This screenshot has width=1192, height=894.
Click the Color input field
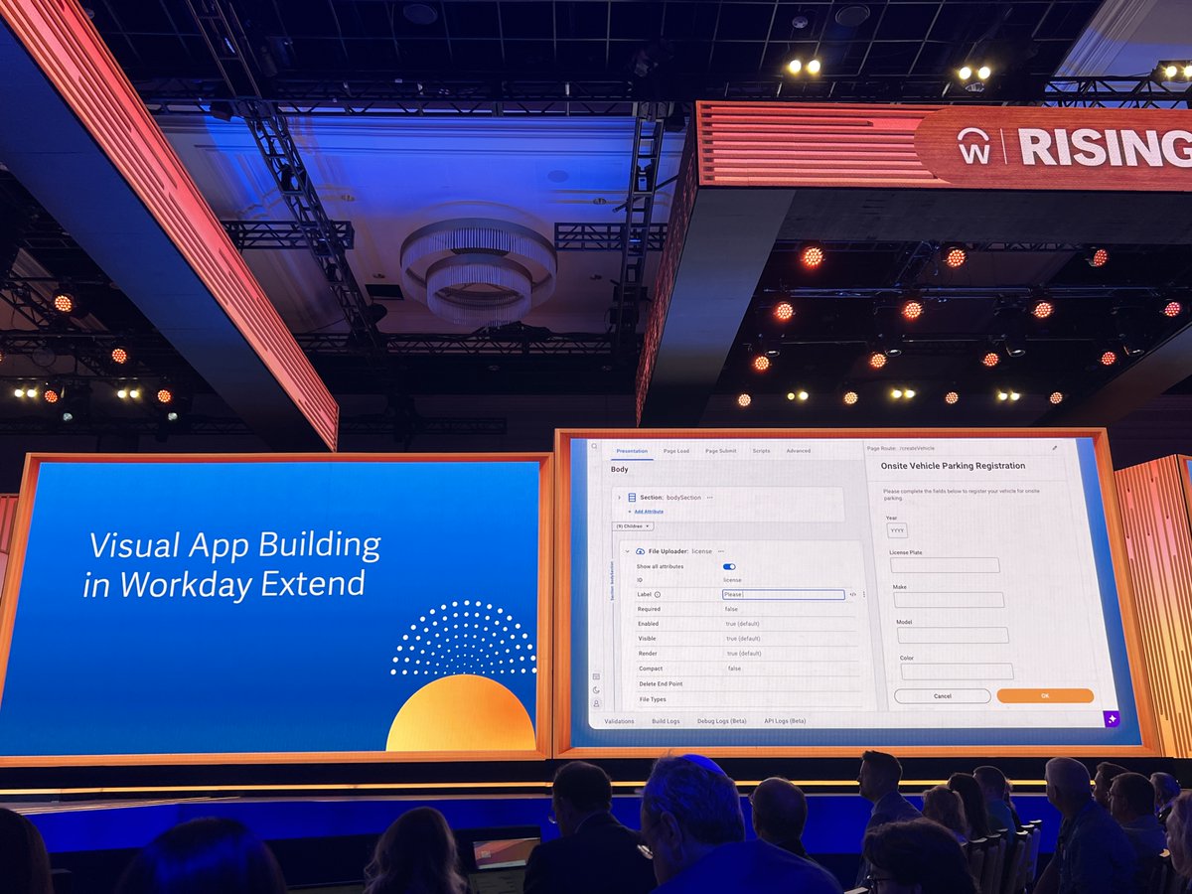tap(957, 671)
